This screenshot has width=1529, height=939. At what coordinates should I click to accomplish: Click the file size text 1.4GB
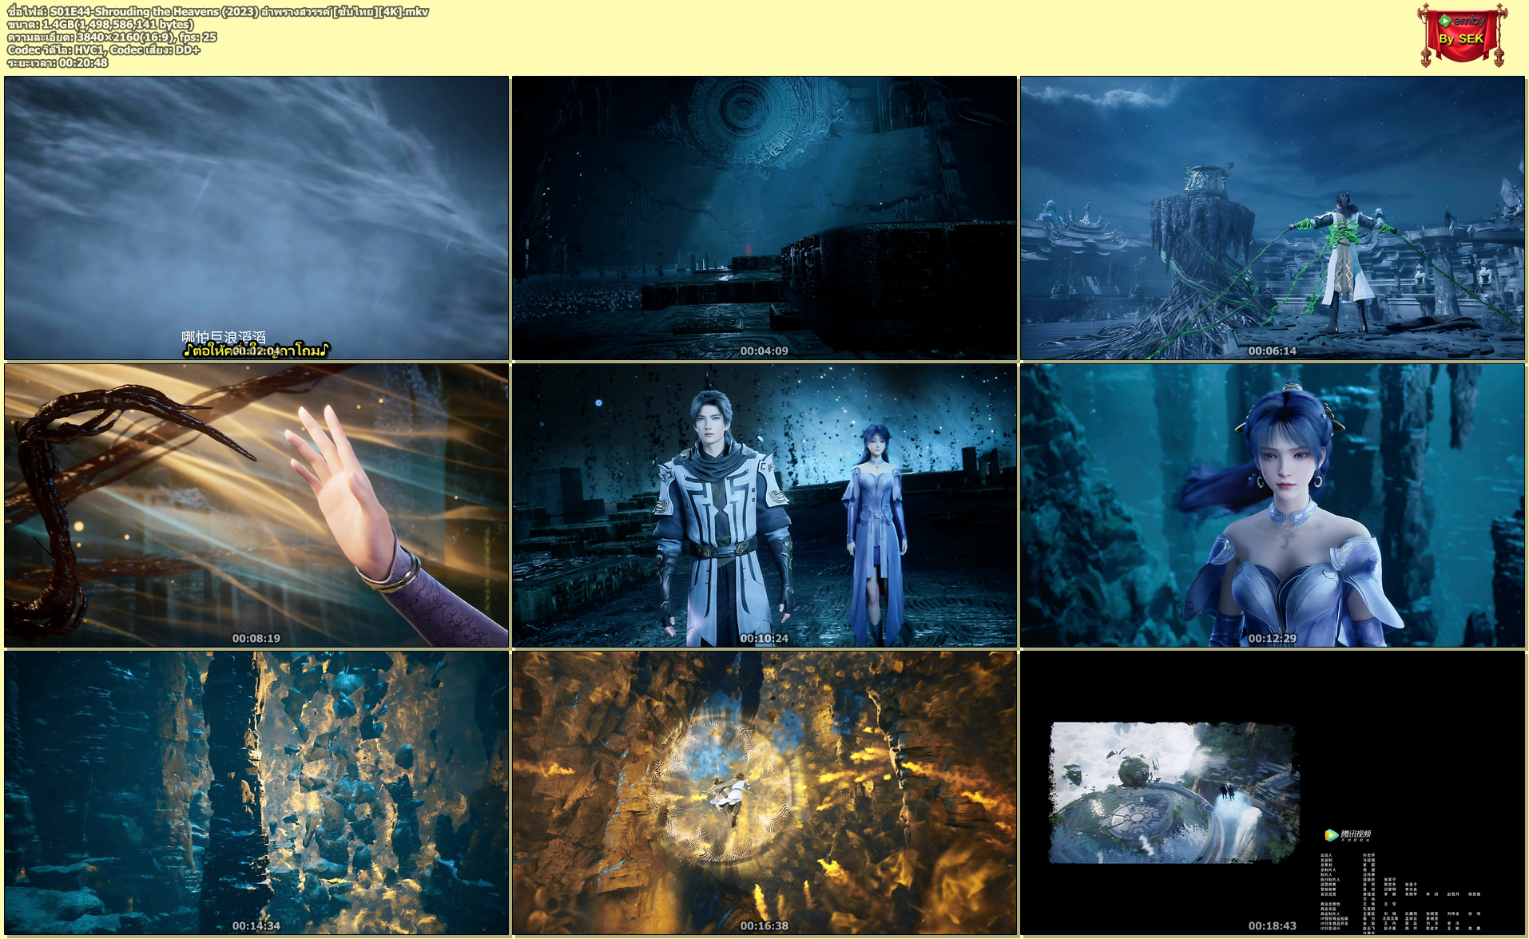(x=59, y=24)
